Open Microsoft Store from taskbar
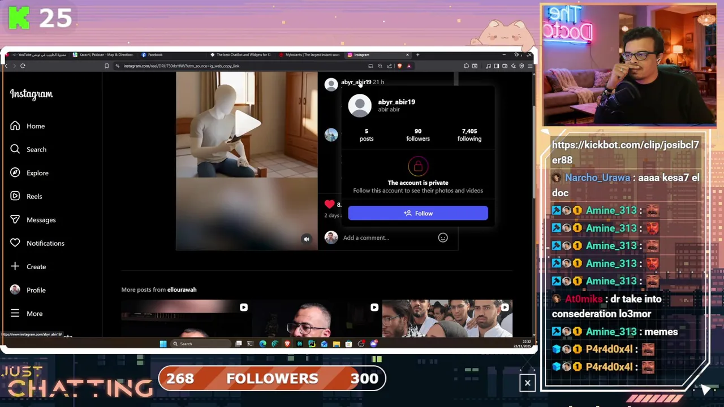This screenshot has height=407, width=724. pos(348,344)
